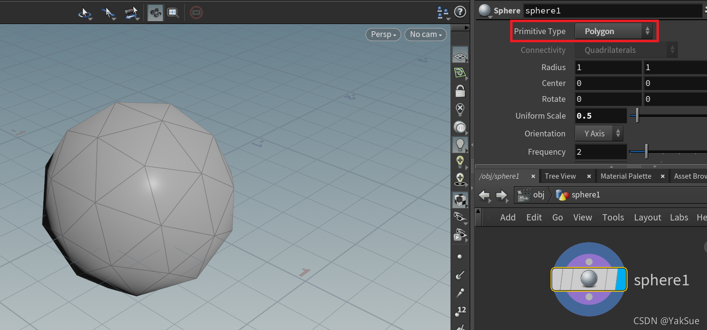707x330 pixels.
Task: Toggle the blue display flag on sphere1 node
Action: coord(620,280)
